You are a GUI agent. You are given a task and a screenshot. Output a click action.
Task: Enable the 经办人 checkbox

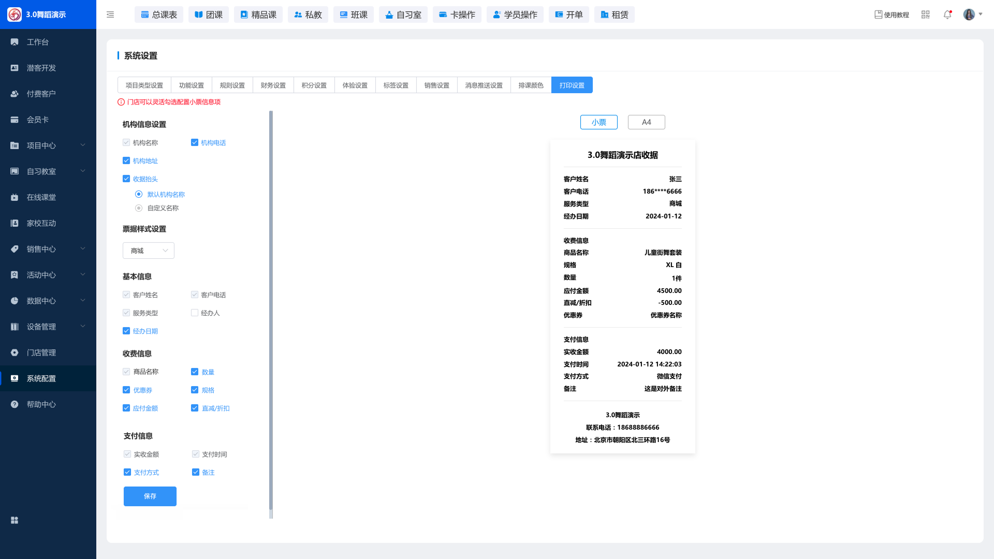(x=195, y=313)
